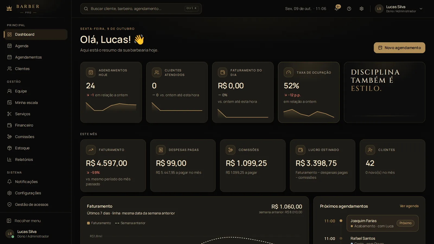Click the Lucro Estimado wallet icon
This screenshot has height=244, width=434.
pos(301,150)
